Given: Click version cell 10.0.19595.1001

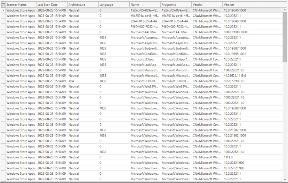Looking at the screenshot, I should click(238, 54).
